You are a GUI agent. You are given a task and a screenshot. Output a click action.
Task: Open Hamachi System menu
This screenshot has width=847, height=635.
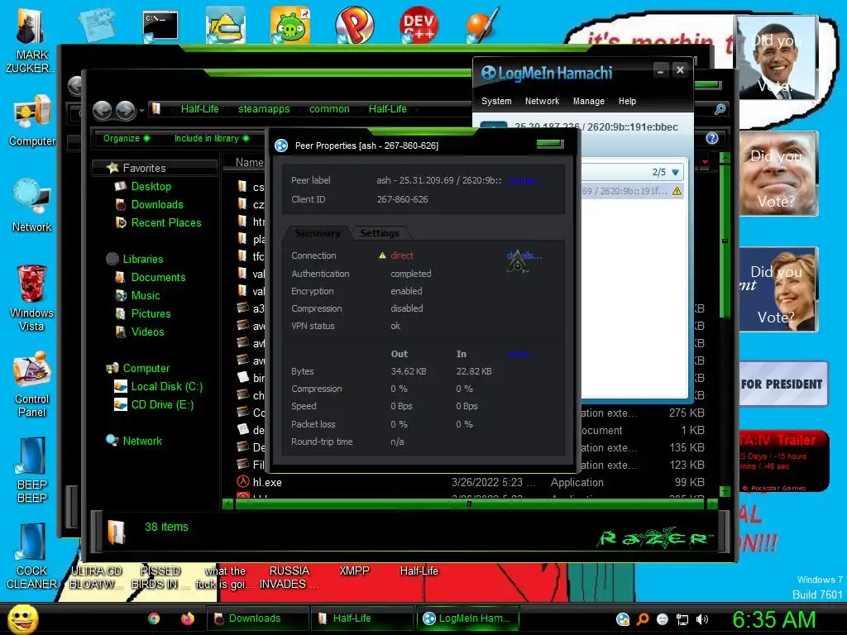pyautogui.click(x=496, y=101)
